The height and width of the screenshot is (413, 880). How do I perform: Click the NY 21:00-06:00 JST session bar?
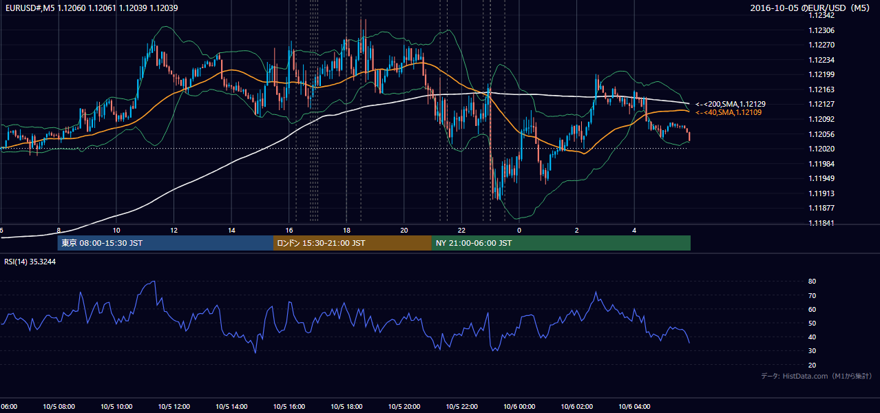coord(561,243)
